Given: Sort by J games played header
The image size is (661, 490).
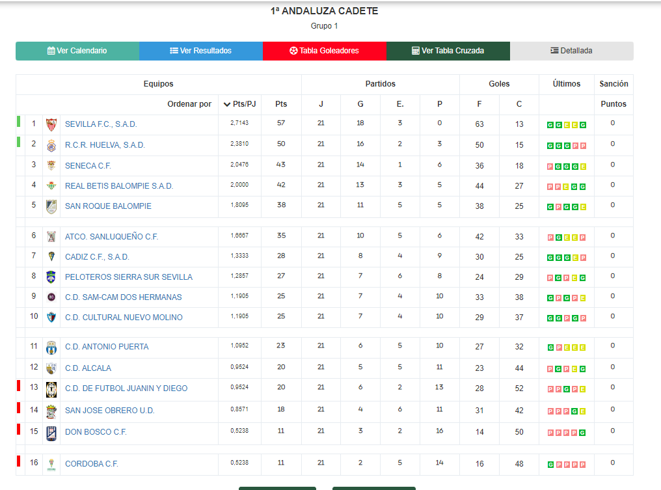Looking at the screenshot, I should (321, 104).
